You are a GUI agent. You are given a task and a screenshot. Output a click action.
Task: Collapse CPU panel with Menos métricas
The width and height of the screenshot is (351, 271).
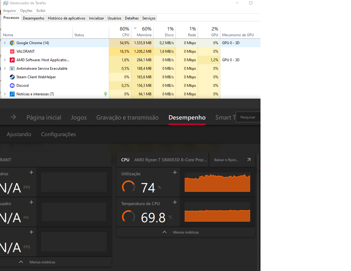[186, 232]
